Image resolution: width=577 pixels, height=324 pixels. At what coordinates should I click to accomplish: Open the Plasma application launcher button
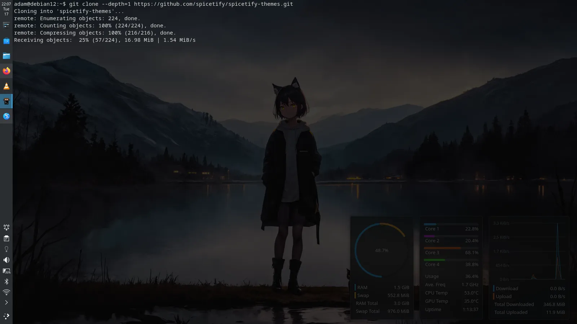tap(6, 316)
